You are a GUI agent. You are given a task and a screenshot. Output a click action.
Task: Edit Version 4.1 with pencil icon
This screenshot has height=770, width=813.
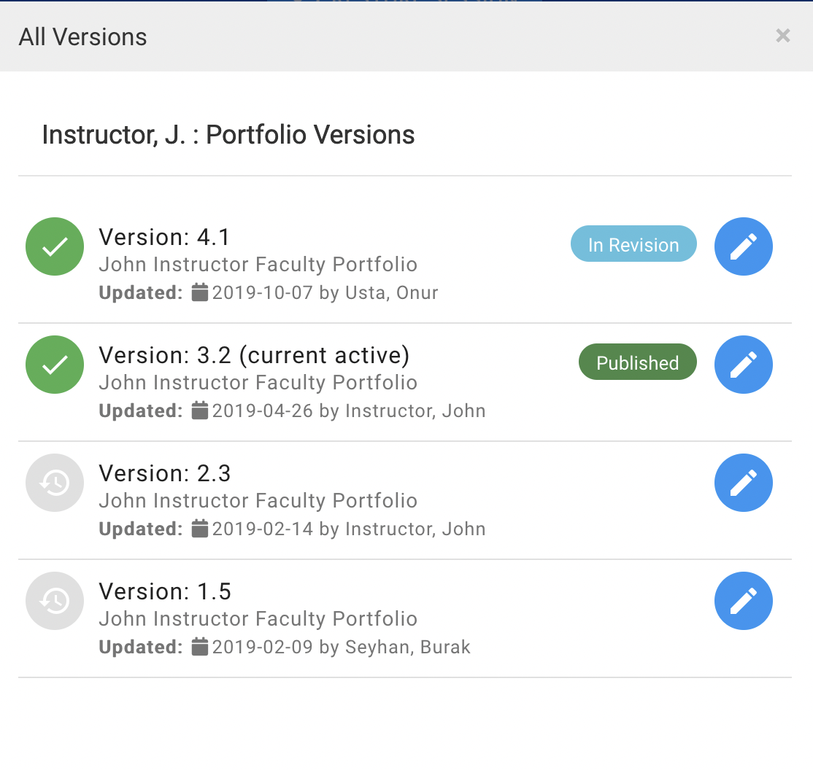743,246
